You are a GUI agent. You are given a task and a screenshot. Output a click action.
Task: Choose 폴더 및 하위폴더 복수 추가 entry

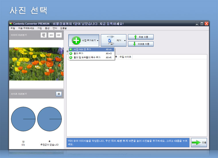tap(92, 57)
